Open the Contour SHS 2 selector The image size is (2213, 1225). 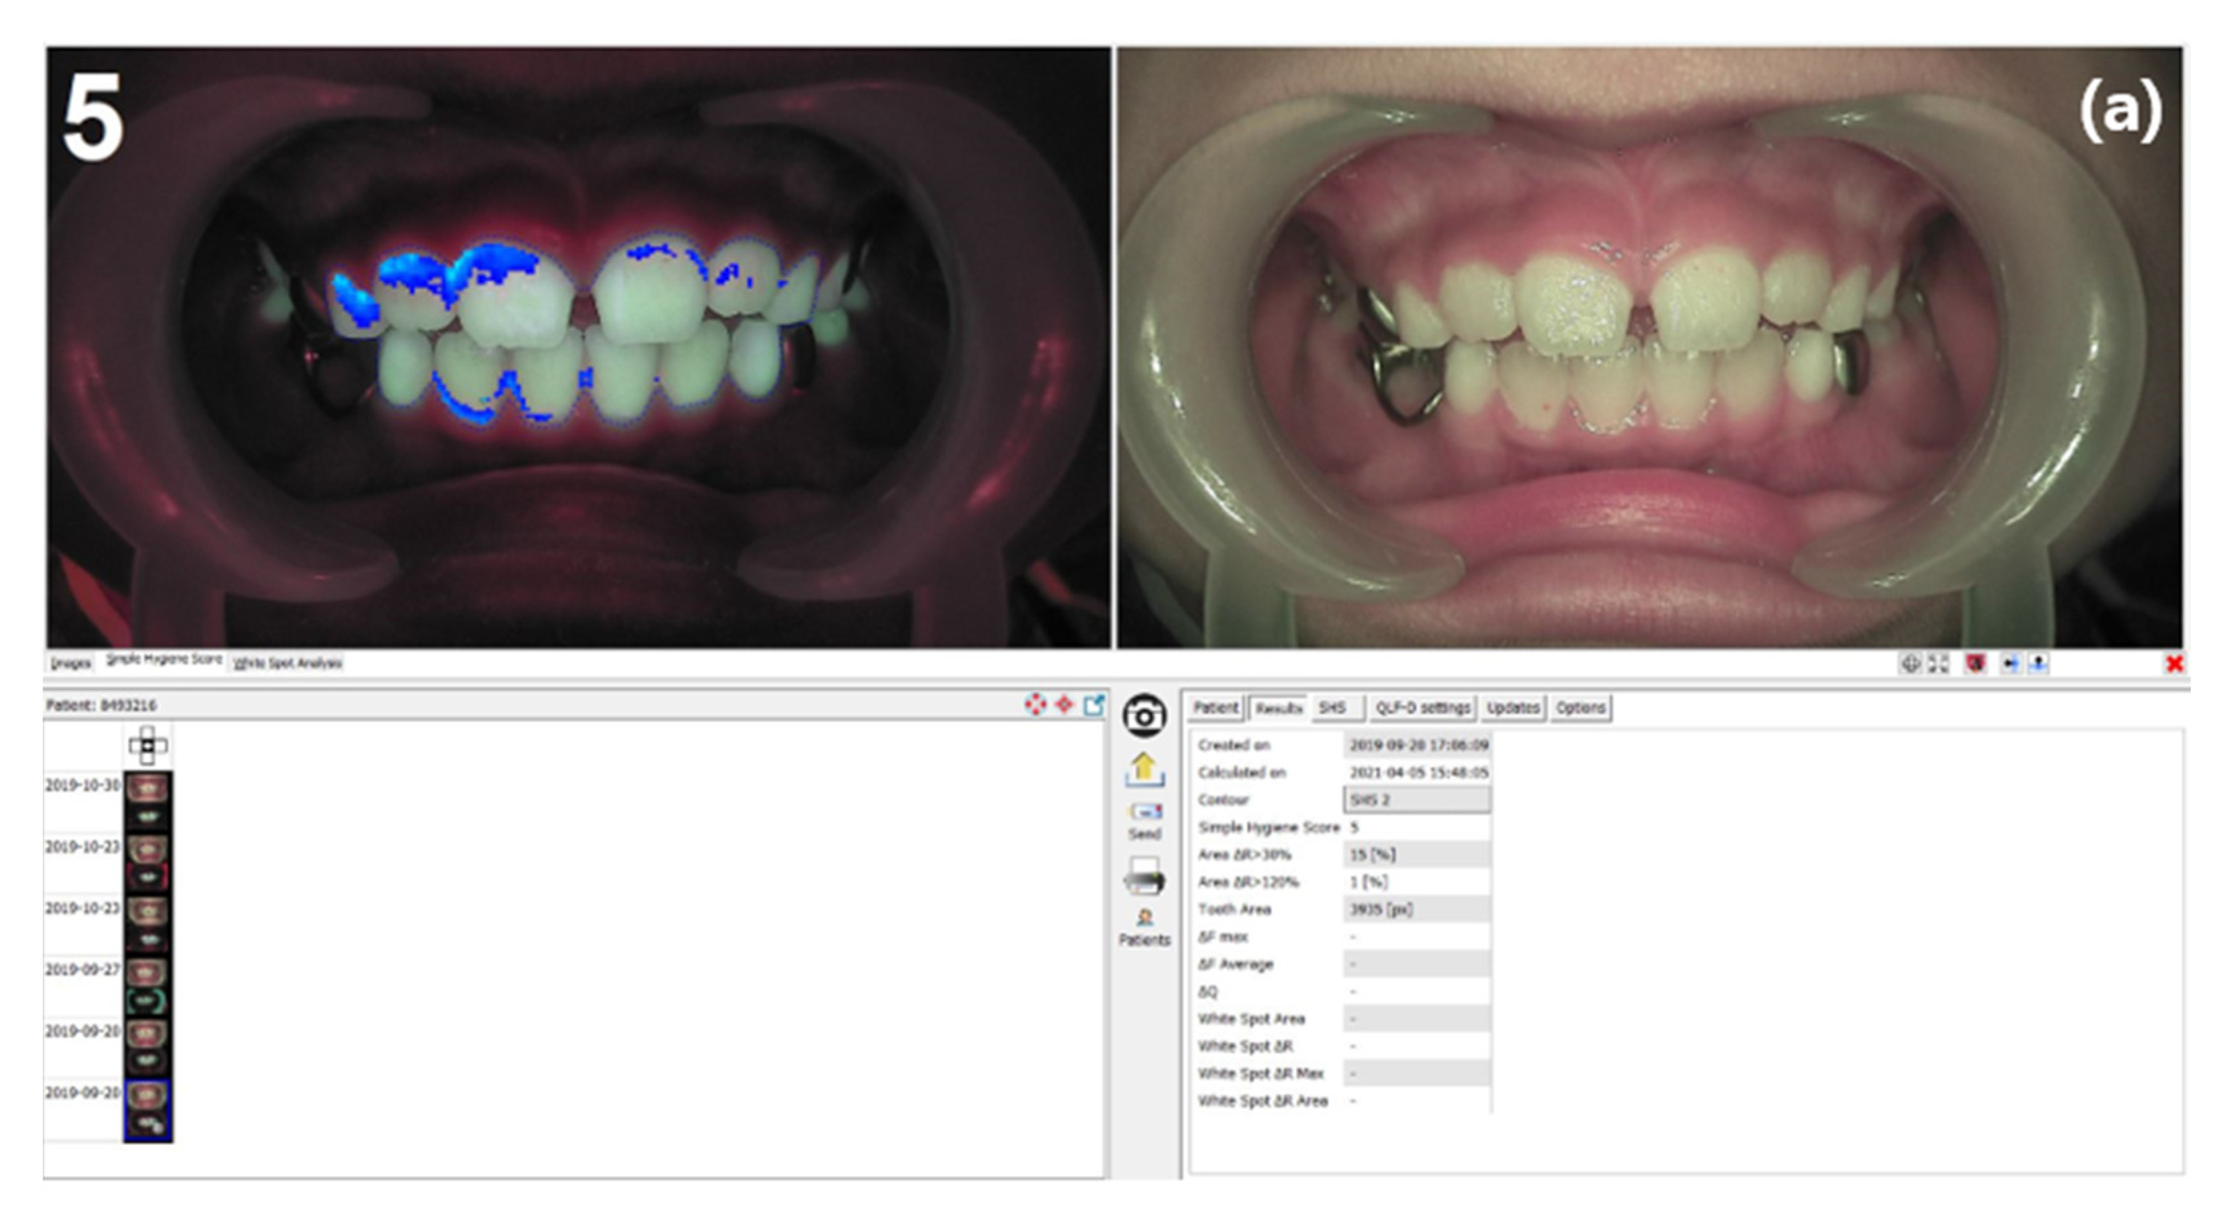point(1417,799)
